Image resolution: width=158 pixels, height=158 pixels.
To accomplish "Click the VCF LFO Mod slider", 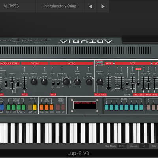I will coord(144,83).
